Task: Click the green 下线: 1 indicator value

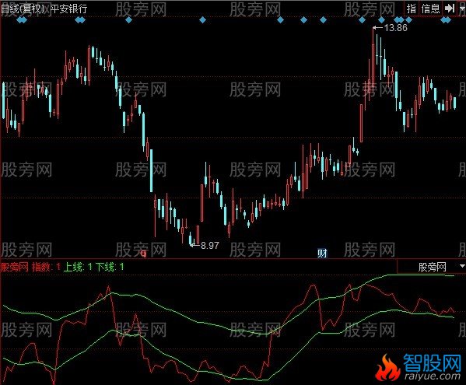Action: 110,267
